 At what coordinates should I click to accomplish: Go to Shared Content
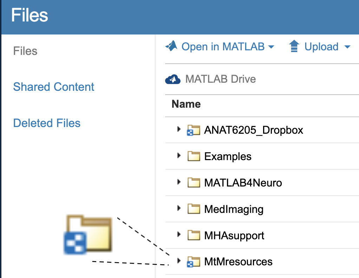pyautogui.click(x=54, y=87)
